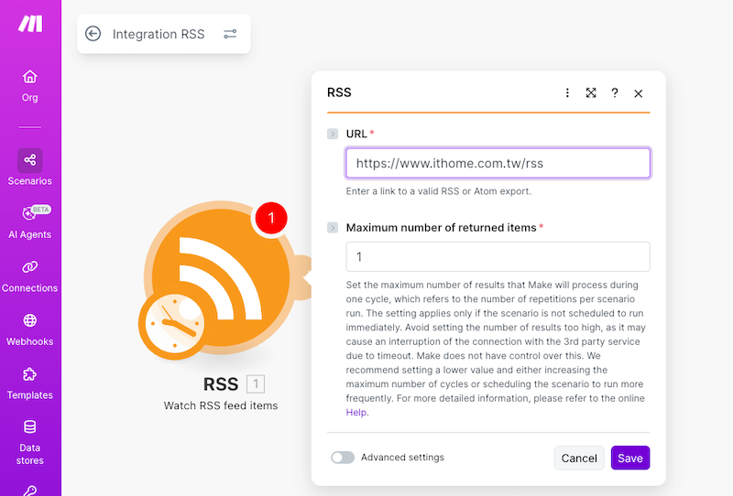This screenshot has height=496, width=733.
Task: Toggle Advanced settings switch
Action: coord(343,458)
